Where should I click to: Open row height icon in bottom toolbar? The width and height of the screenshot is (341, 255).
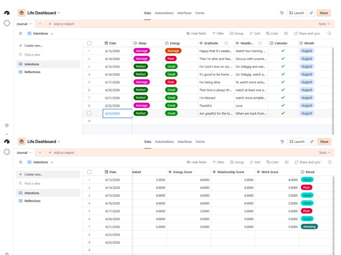[x=287, y=162]
